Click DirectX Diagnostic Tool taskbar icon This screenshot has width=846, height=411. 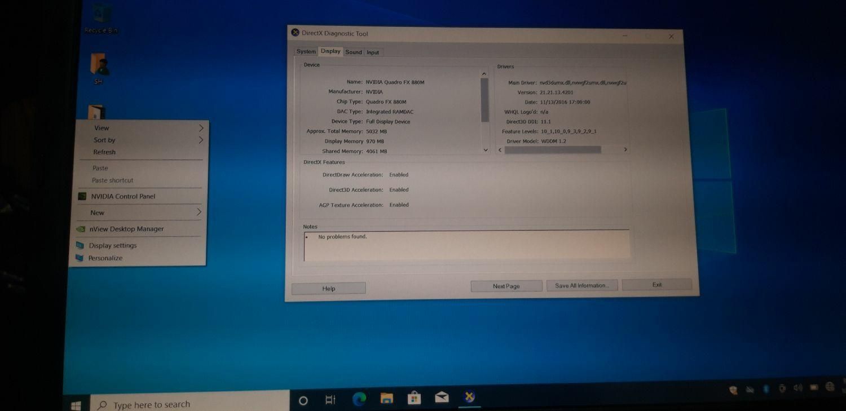click(x=469, y=397)
